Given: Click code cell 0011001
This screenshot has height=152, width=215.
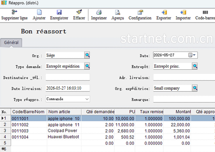Looking at the screenshot, I should [x=29, y=118].
